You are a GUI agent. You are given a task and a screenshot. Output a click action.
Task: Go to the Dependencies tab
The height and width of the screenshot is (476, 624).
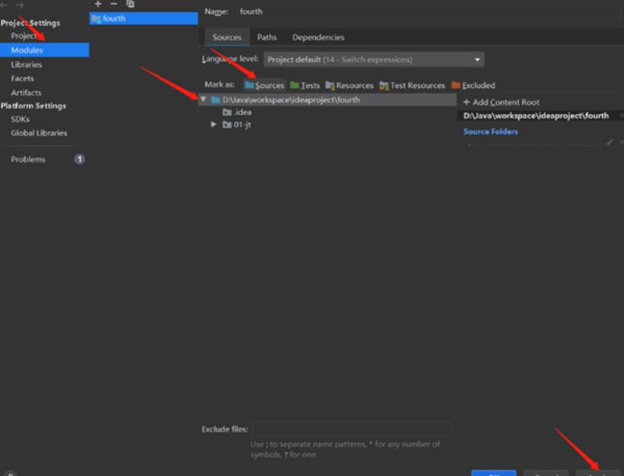pyautogui.click(x=318, y=37)
